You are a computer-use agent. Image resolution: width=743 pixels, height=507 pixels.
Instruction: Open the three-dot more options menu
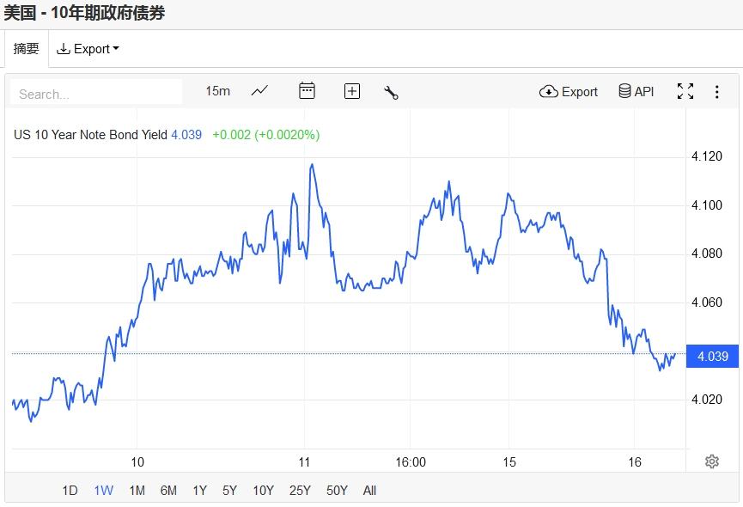click(716, 91)
